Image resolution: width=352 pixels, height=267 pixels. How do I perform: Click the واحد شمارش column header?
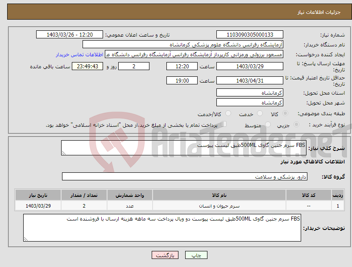[x=130, y=195]
